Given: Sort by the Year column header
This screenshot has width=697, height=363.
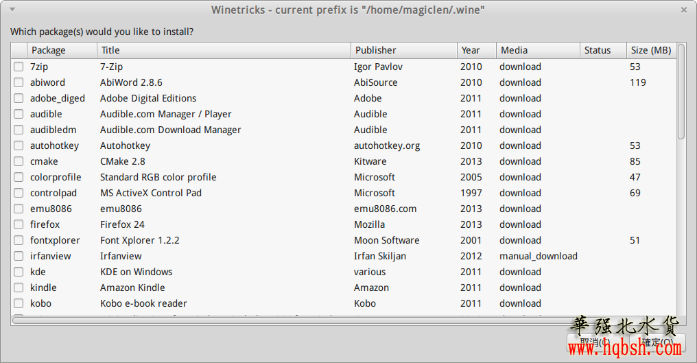Looking at the screenshot, I should [x=477, y=50].
